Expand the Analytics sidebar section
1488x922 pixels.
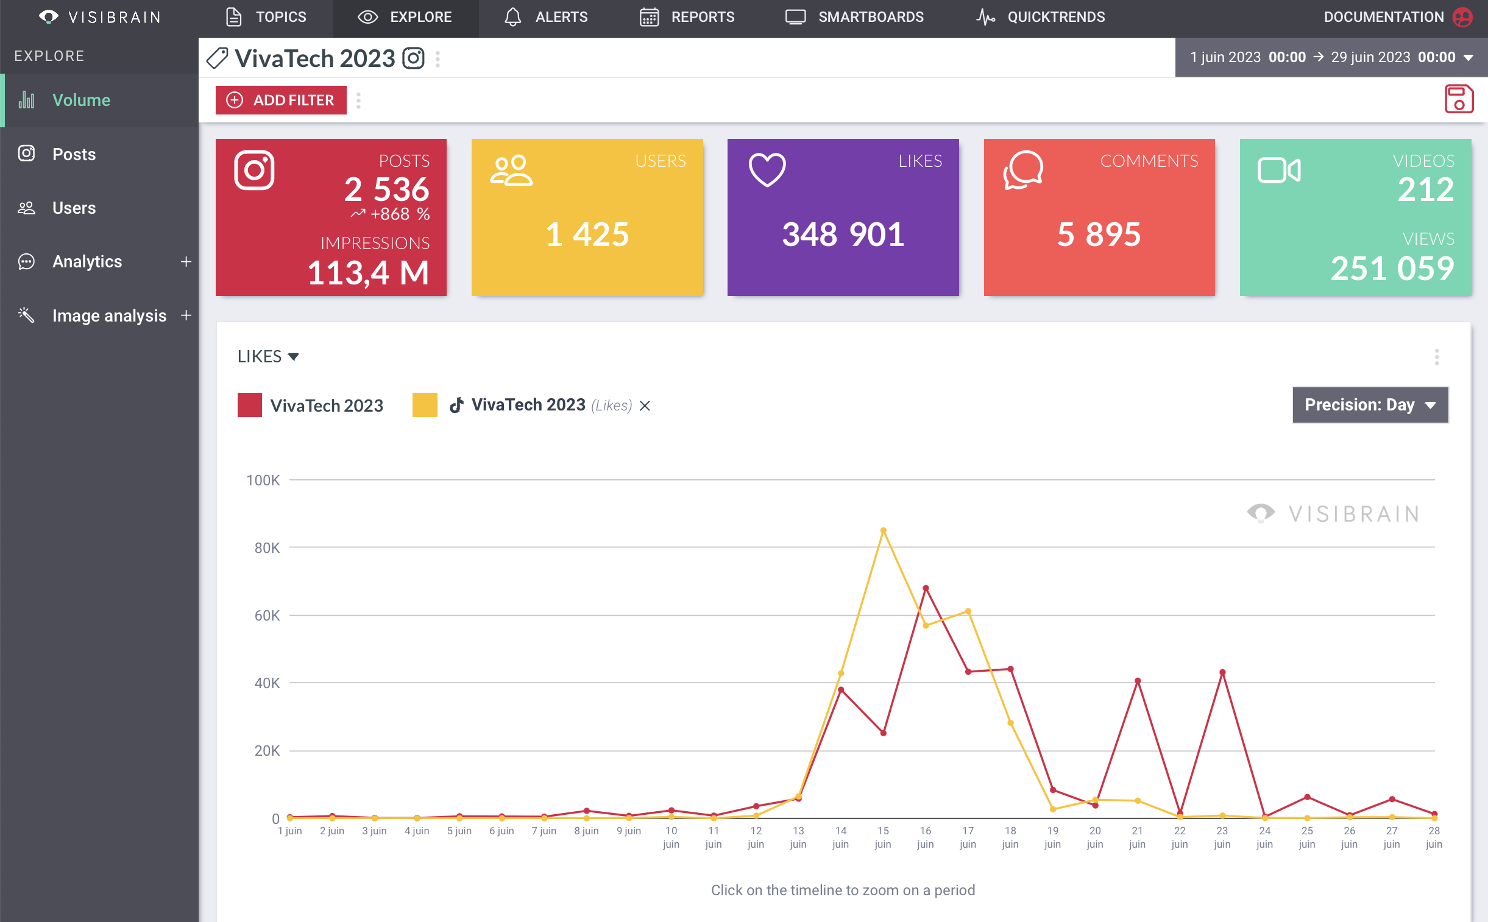tap(185, 262)
